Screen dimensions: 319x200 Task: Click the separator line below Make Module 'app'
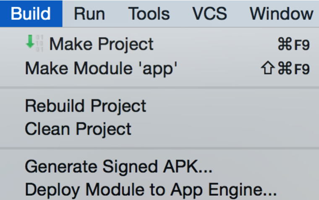(x=159, y=87)
